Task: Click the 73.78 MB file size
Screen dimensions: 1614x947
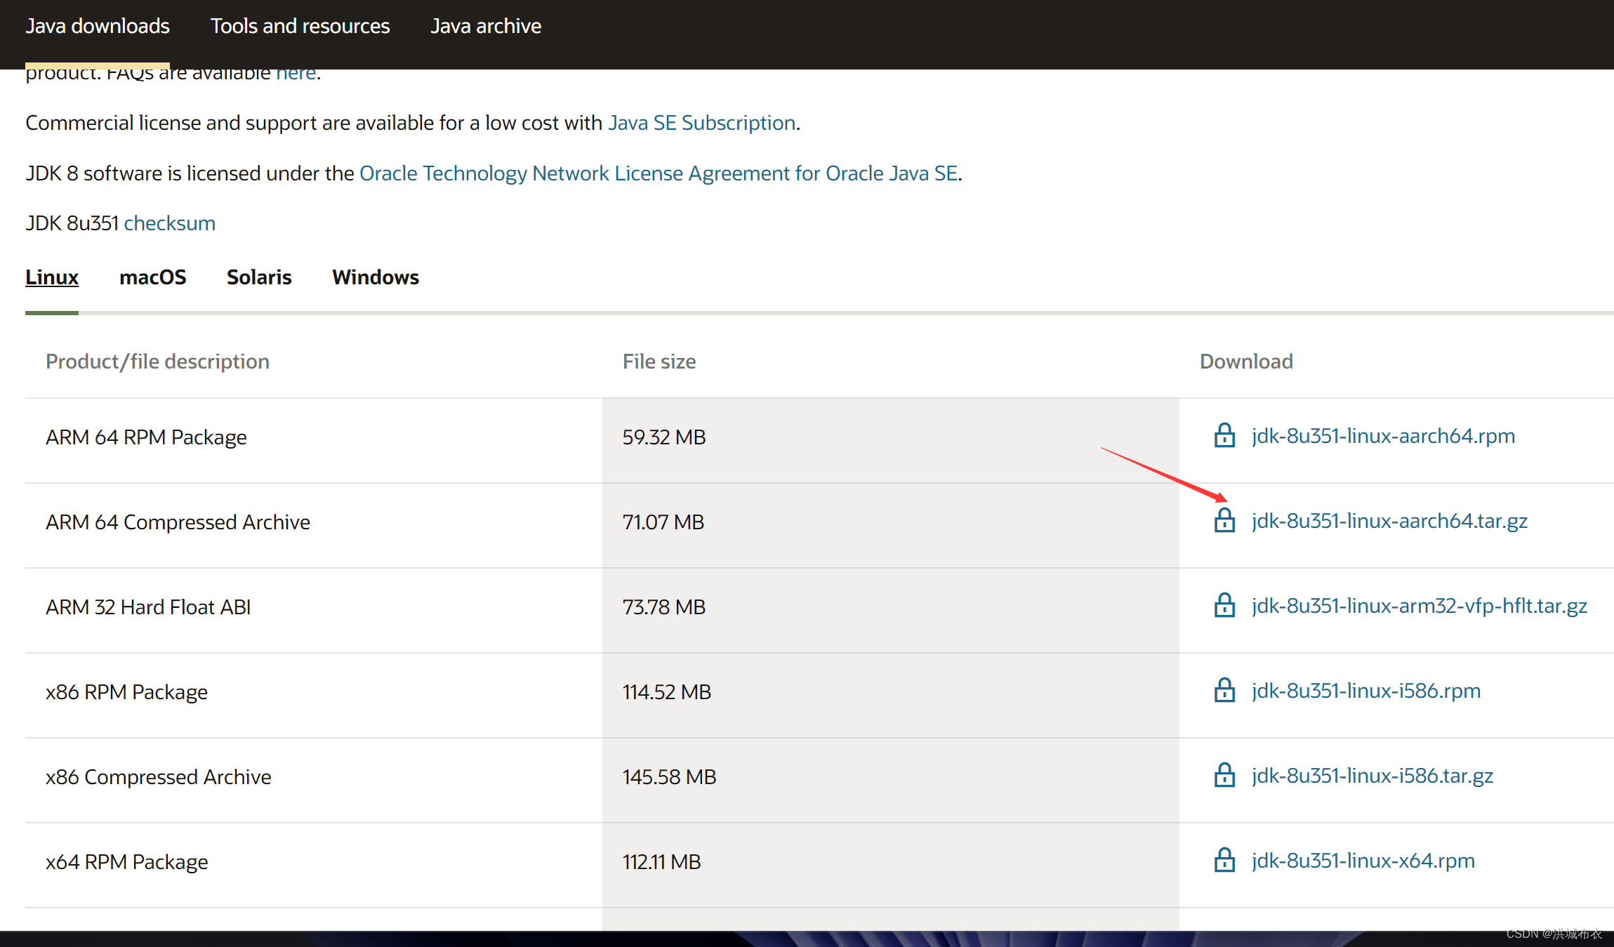Action: click(x=664, y=607)
